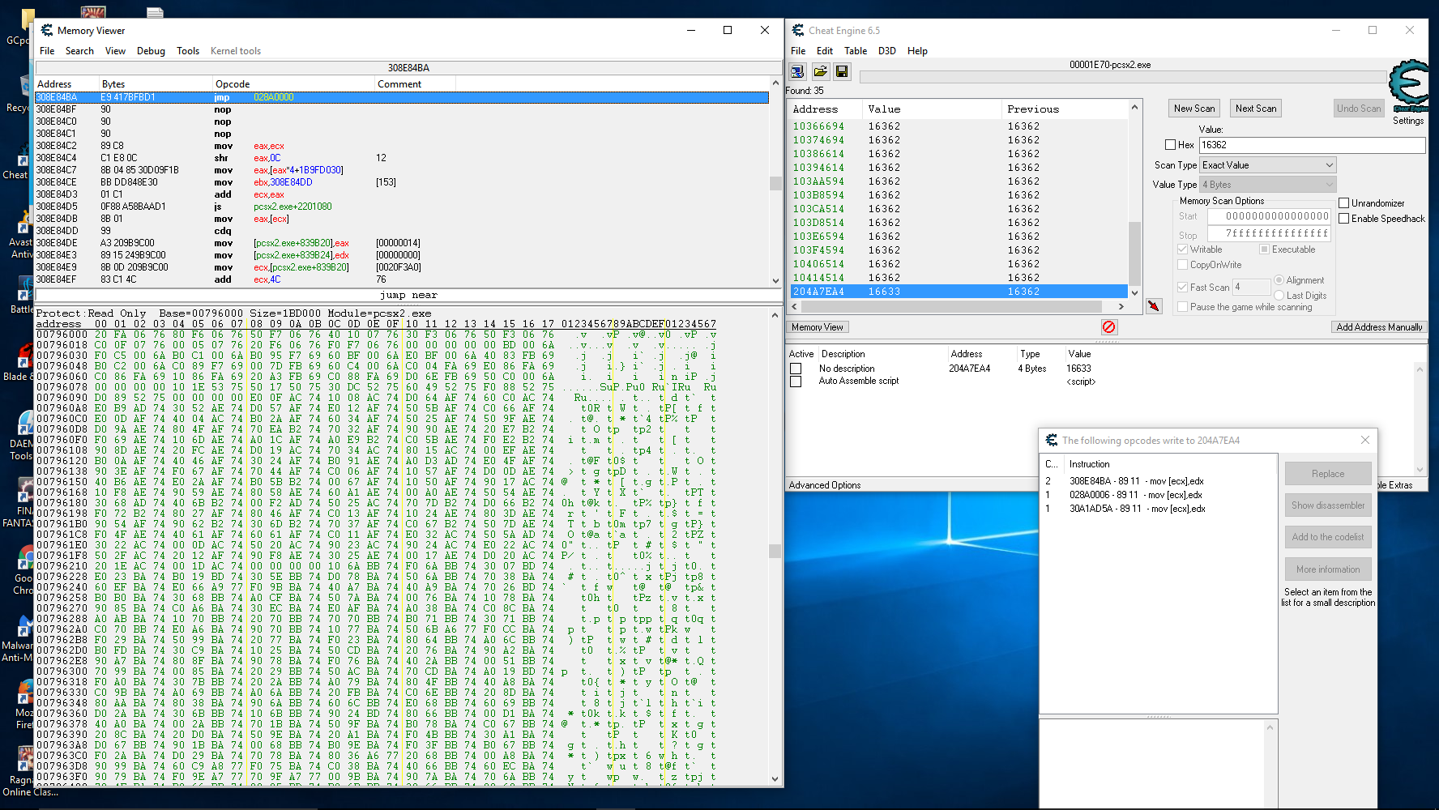Click the red arrow add-to-address-list icon
1439x810 pixels.
(x=1154, y=306)
